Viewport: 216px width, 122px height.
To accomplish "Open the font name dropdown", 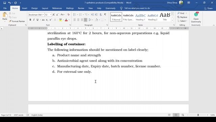I will pyautogui.click(x=43, y=15).
